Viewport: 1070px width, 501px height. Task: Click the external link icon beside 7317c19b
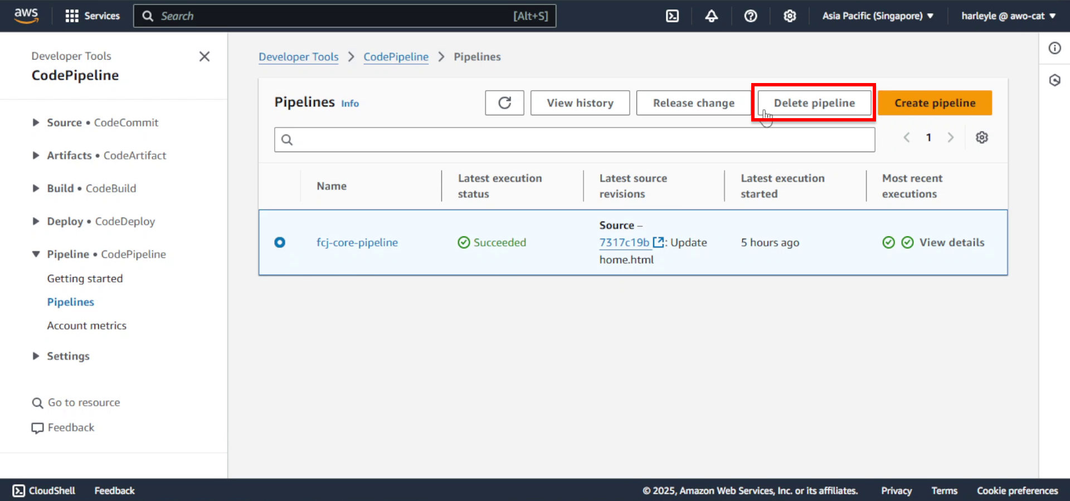click(658, 242)
